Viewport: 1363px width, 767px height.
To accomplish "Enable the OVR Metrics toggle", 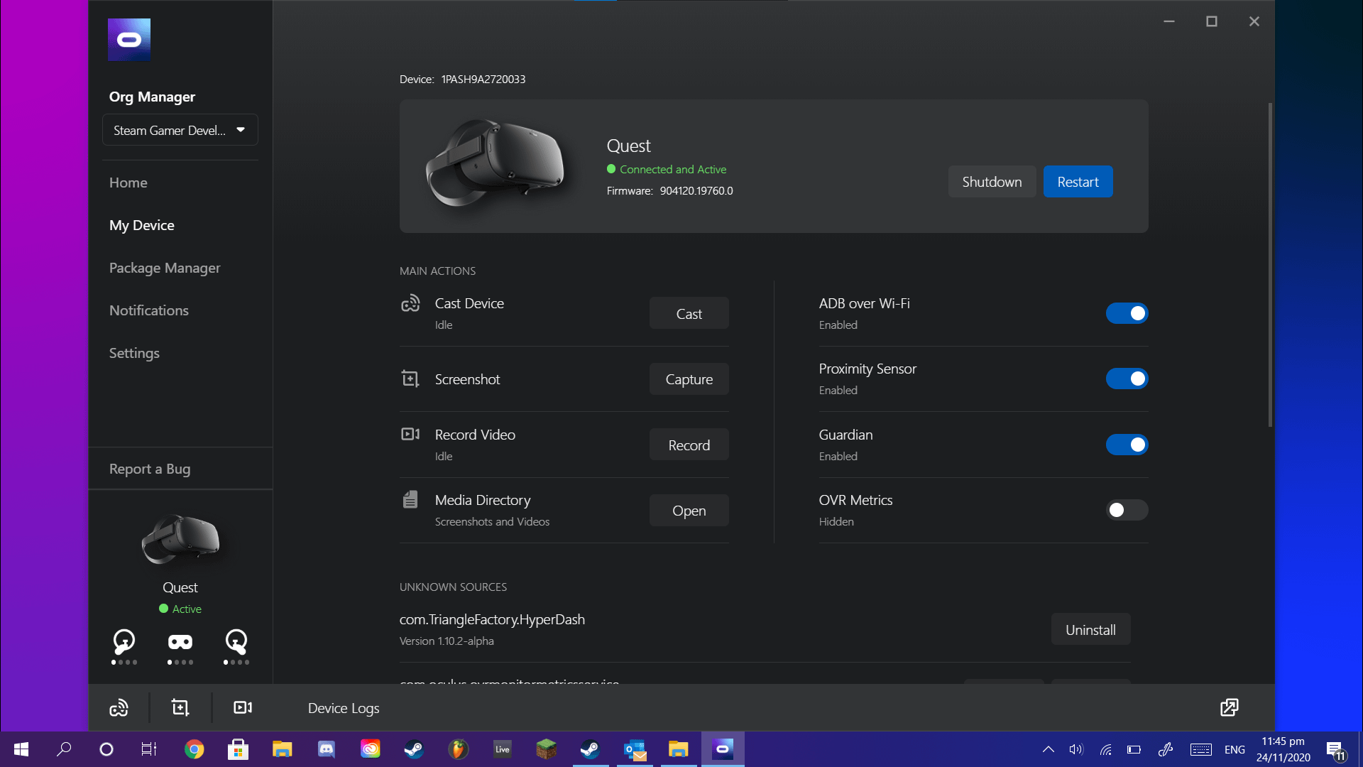I will point(1127,510).
